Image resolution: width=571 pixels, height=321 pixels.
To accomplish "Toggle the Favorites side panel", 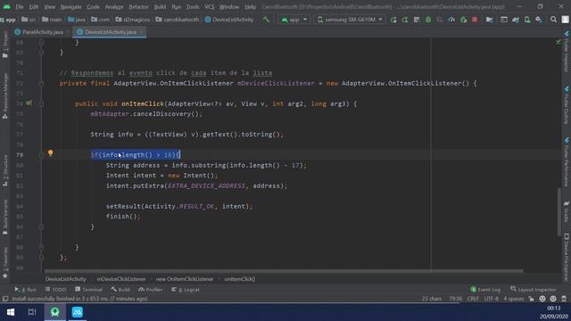I will [x=5, y=262].
